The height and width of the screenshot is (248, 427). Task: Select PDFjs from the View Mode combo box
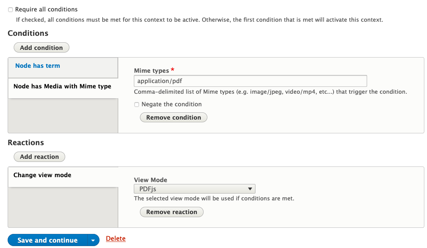pos(194,189)
